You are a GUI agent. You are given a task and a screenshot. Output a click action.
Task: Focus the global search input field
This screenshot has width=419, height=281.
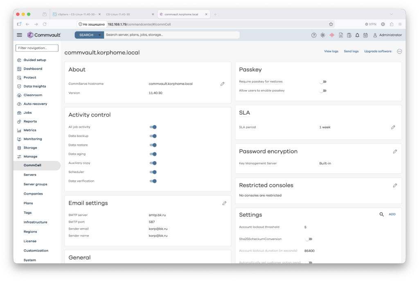[x=171, y=35]
